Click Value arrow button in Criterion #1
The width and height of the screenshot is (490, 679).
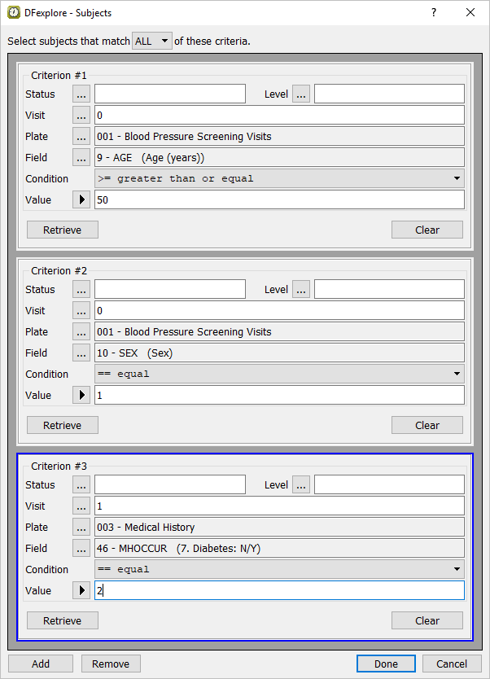coord(81,200)
